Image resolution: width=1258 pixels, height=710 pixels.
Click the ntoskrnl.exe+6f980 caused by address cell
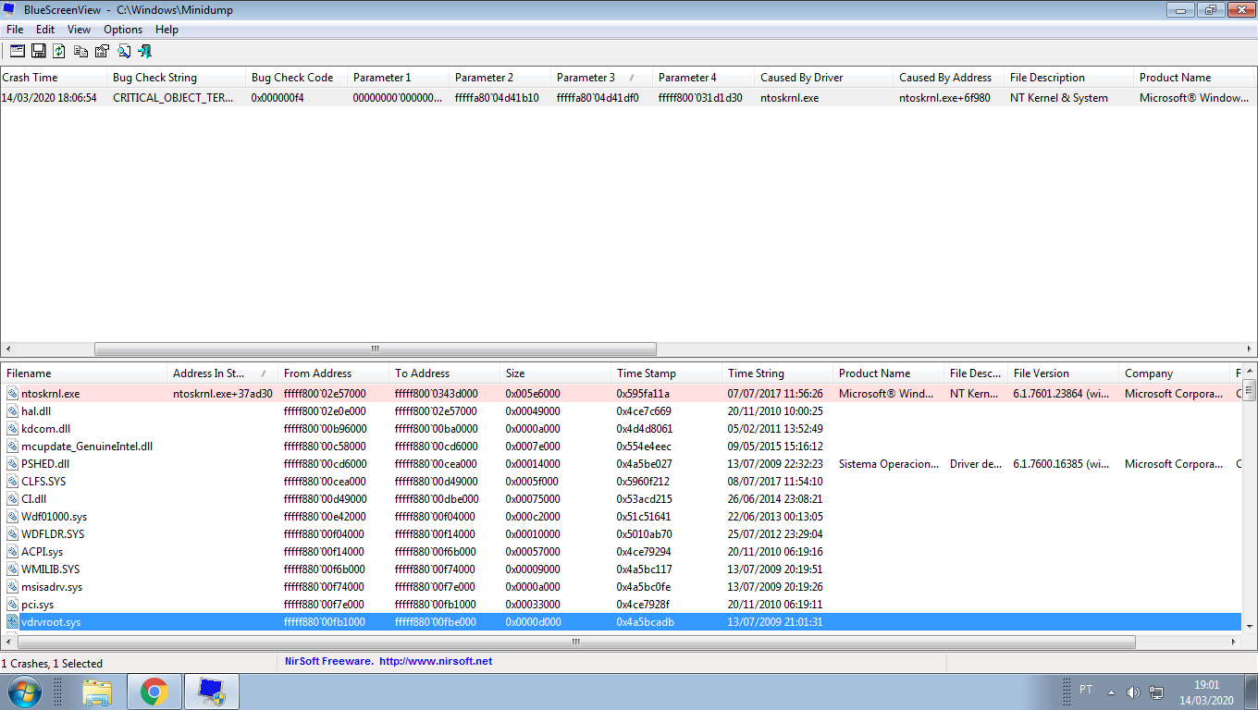(x=944, y=97)
